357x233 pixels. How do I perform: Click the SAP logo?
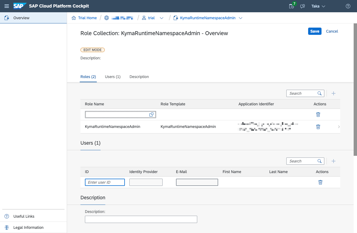pos(20,6)
